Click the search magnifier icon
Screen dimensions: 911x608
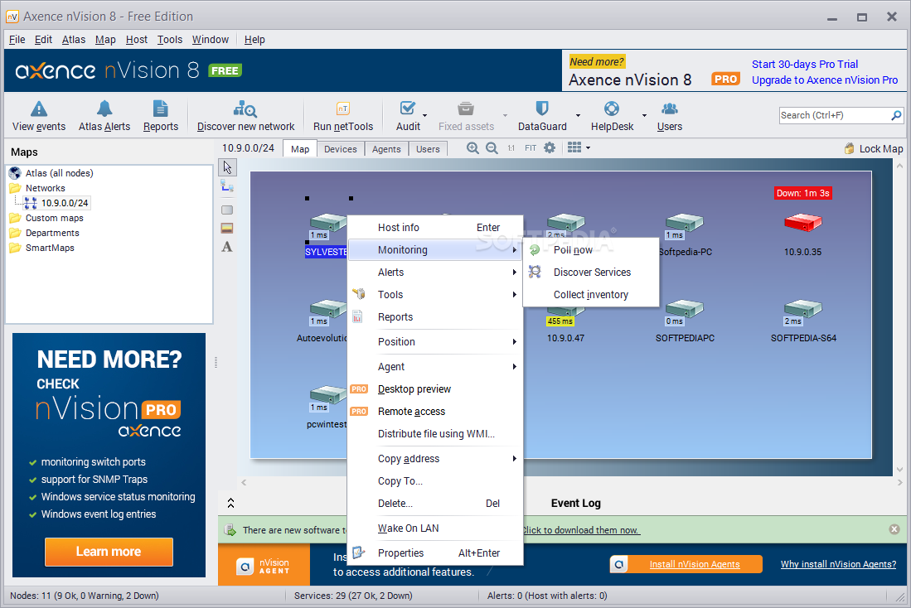pos(896,116)
